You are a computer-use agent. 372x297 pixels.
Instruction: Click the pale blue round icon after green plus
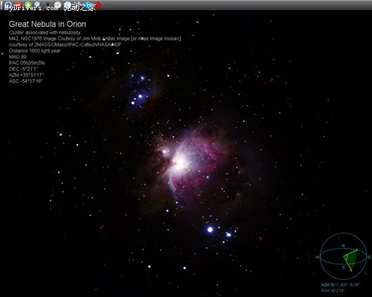coord(37,5)
